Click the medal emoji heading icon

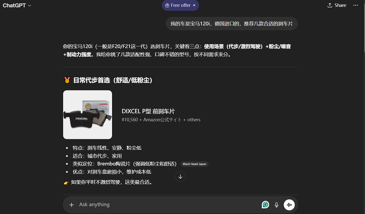tap(67, 80)
